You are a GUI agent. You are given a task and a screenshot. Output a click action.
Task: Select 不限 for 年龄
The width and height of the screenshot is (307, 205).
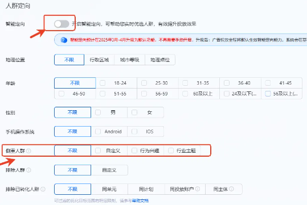[75, 83]
